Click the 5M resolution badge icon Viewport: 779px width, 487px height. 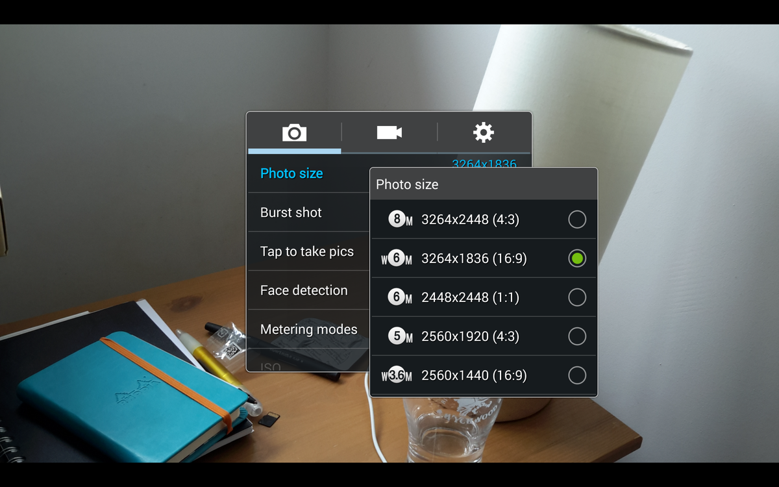[x=396, y=336]
